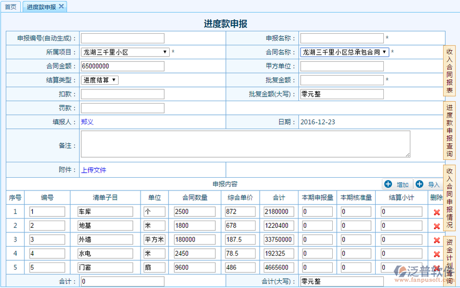Open the 结算类型 dropdown
The width and height of the screenshot is (460, 288).
pyautogui.click(x=100, y=80)
